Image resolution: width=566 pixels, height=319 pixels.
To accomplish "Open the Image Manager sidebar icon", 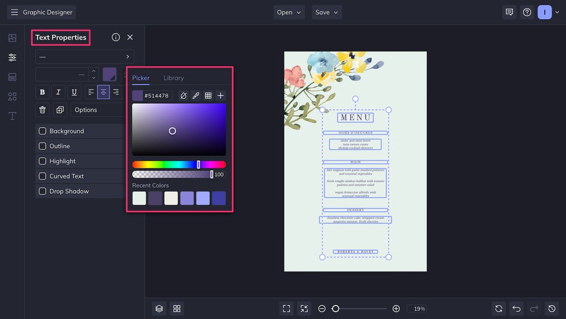I will 12,38.
